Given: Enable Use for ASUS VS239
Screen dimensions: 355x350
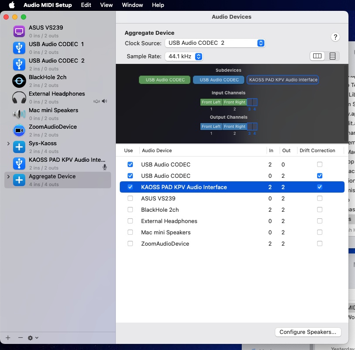Looking at the screenshot, I should [130, 198].
